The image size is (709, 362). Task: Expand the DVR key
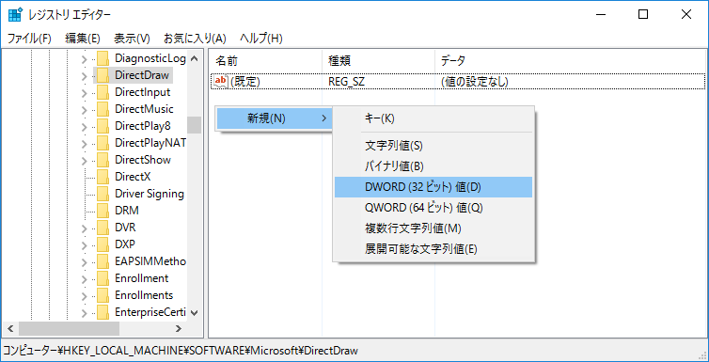84,228
